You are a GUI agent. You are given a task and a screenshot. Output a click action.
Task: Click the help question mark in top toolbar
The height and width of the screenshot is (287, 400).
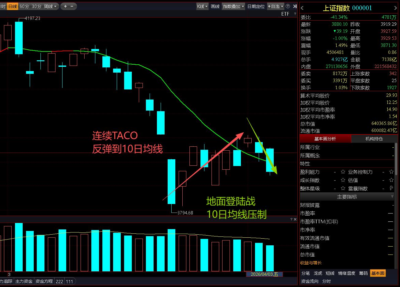click(x=288, y=6)
